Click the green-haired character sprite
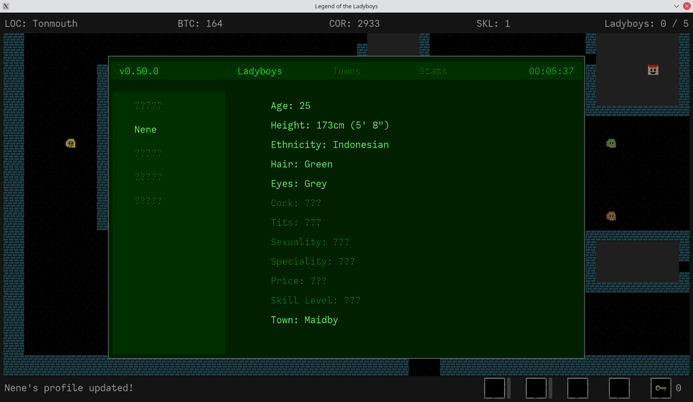 tap(611, 144)
